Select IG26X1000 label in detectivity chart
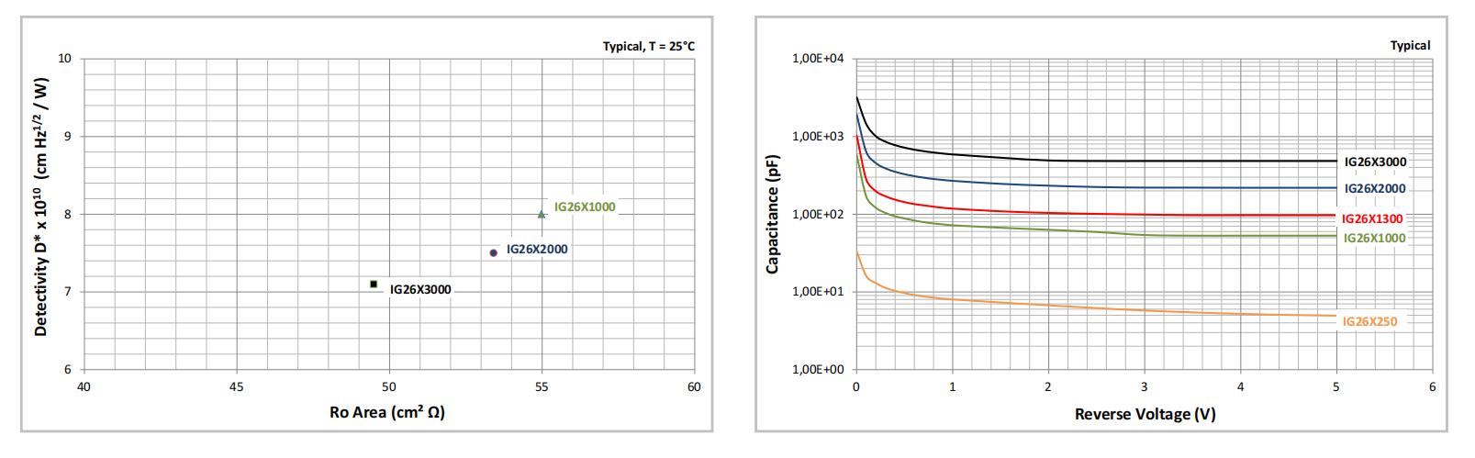 point(584,207)
